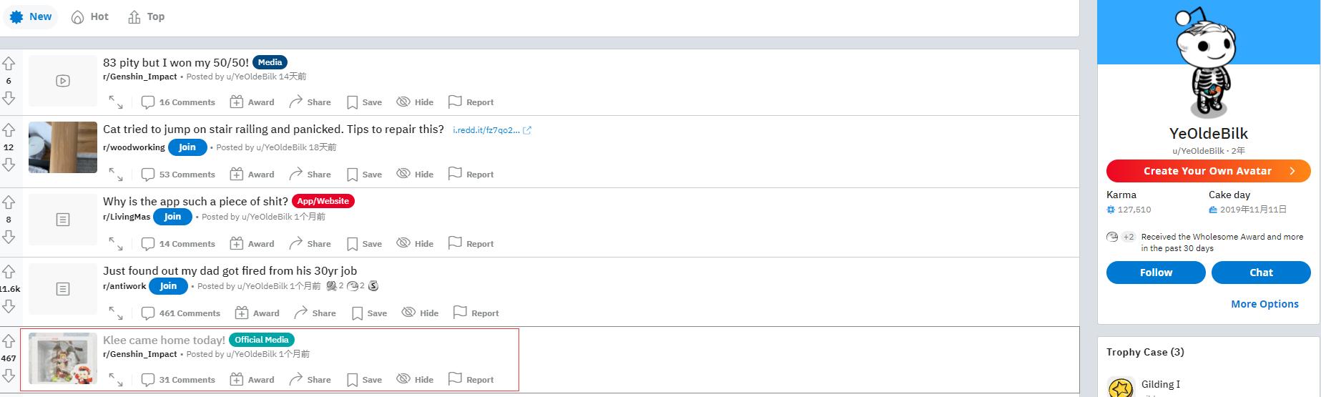Save the "Why is the app" post
The image size is (1321, 397).
tap(364, 244)
